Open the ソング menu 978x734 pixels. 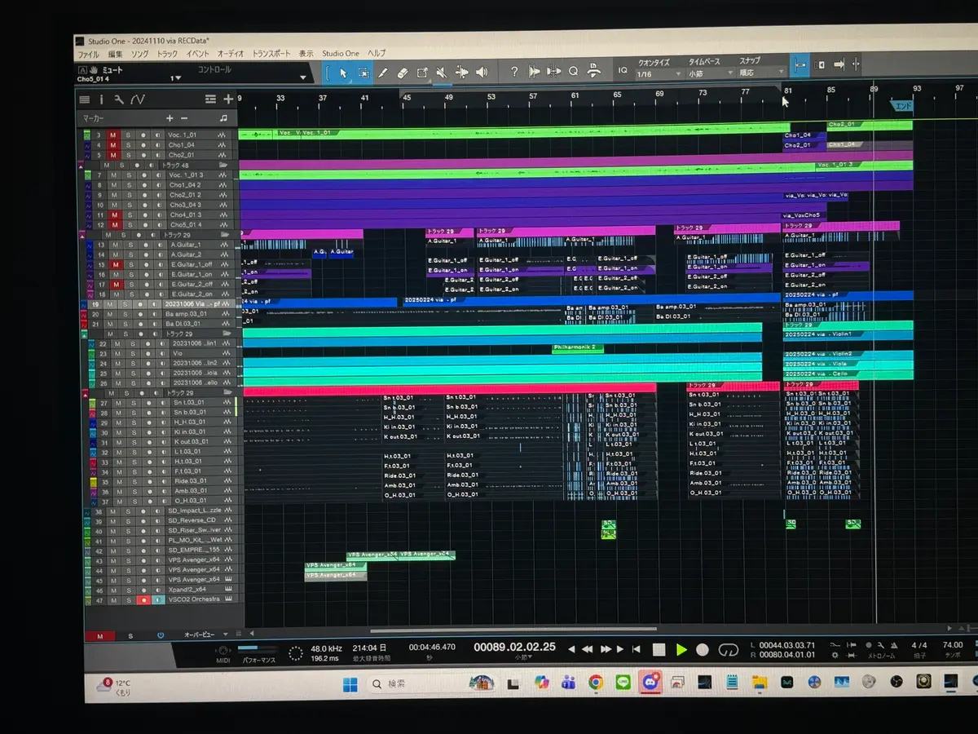(x=139, y=54)
